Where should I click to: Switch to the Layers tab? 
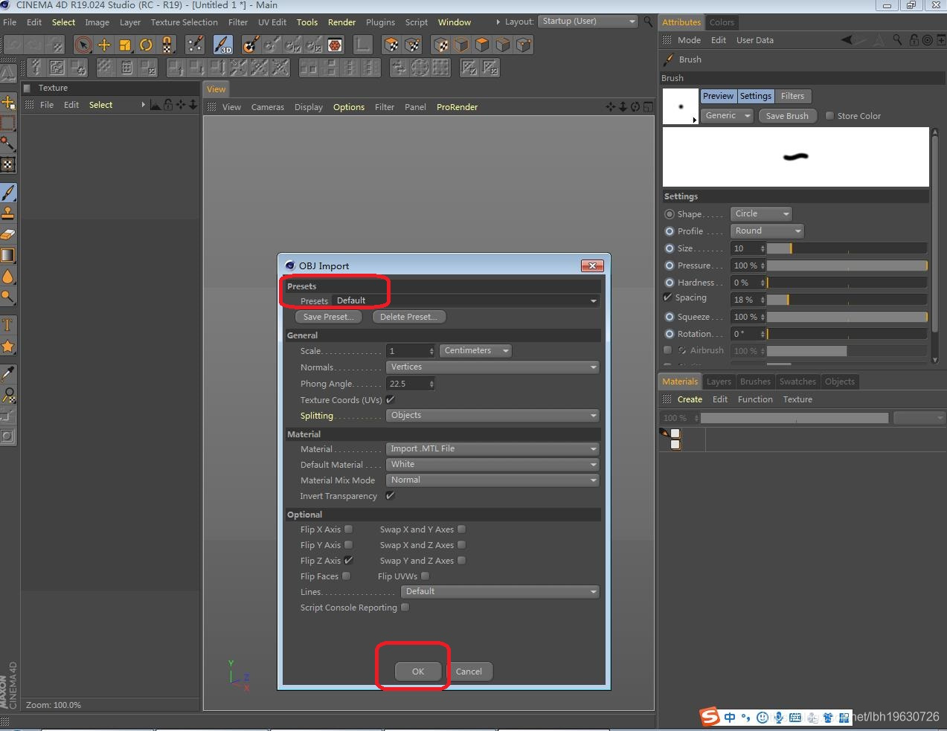click(718, 381)
